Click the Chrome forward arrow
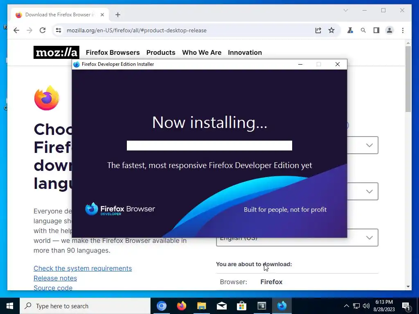 click(29, 30)
